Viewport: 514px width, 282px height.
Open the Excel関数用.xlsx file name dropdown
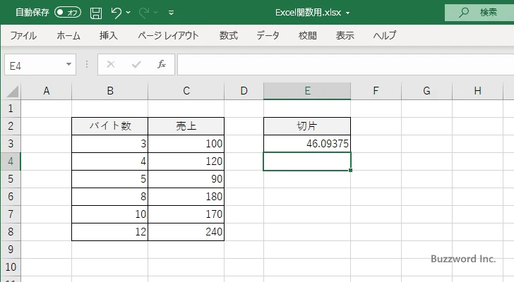[348, 13]
